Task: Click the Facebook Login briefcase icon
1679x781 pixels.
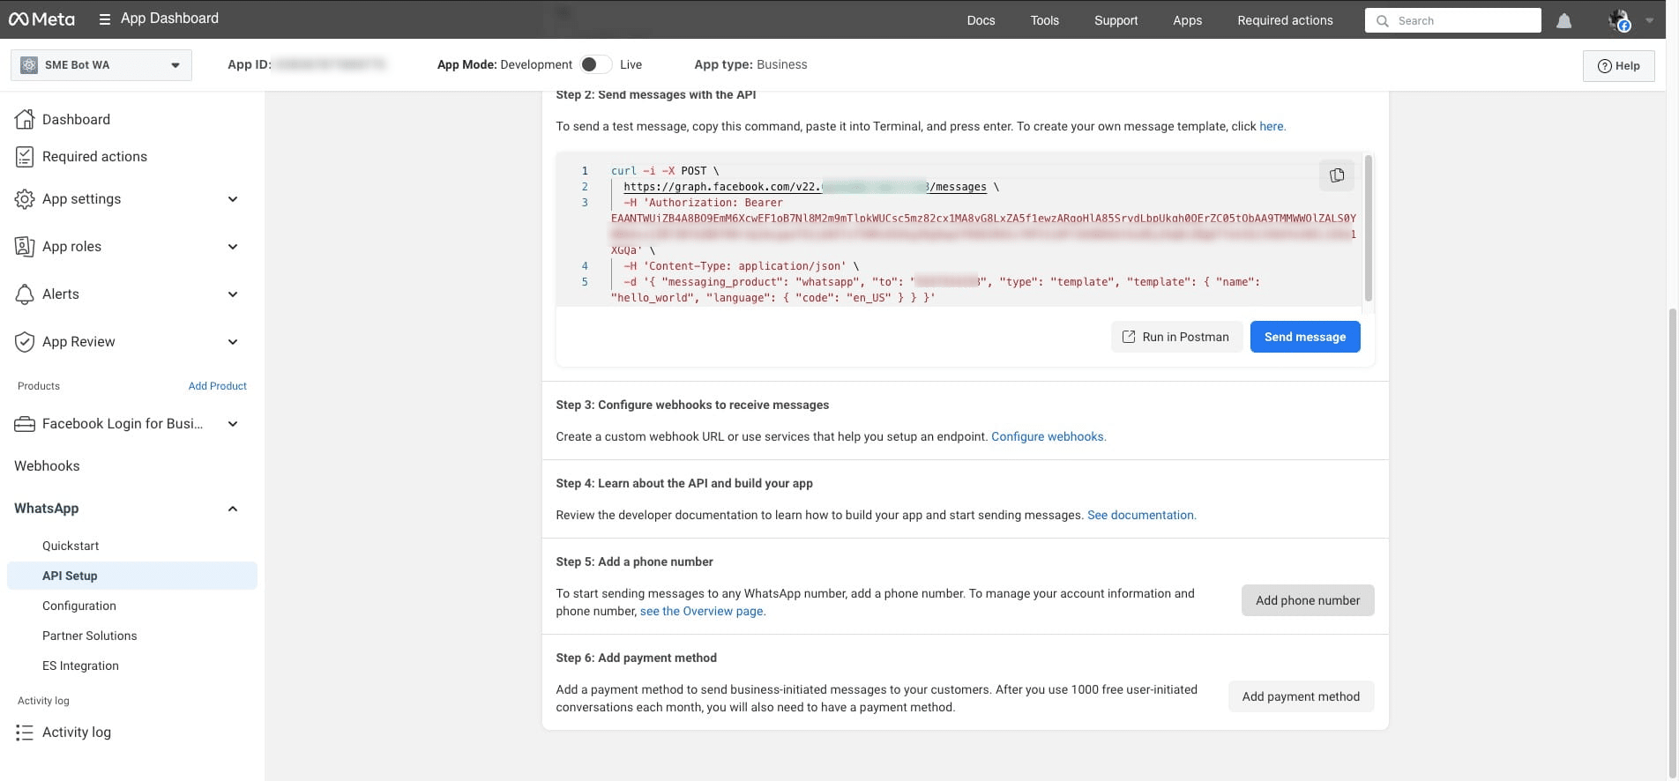Action: pos(25,424)
